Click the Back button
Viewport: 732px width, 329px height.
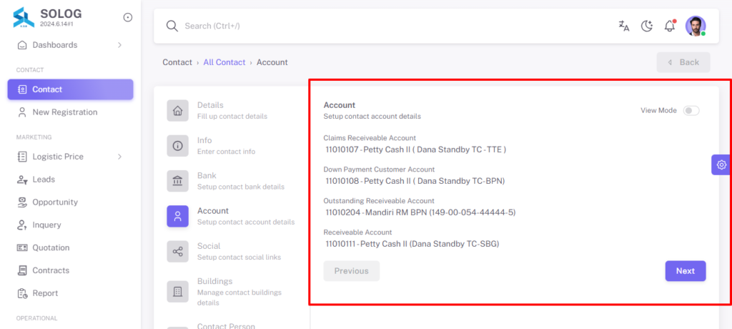point(683,62)
